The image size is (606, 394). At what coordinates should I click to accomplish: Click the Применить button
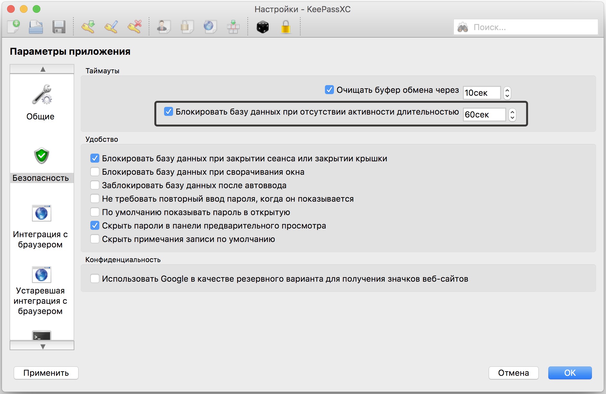46,373
